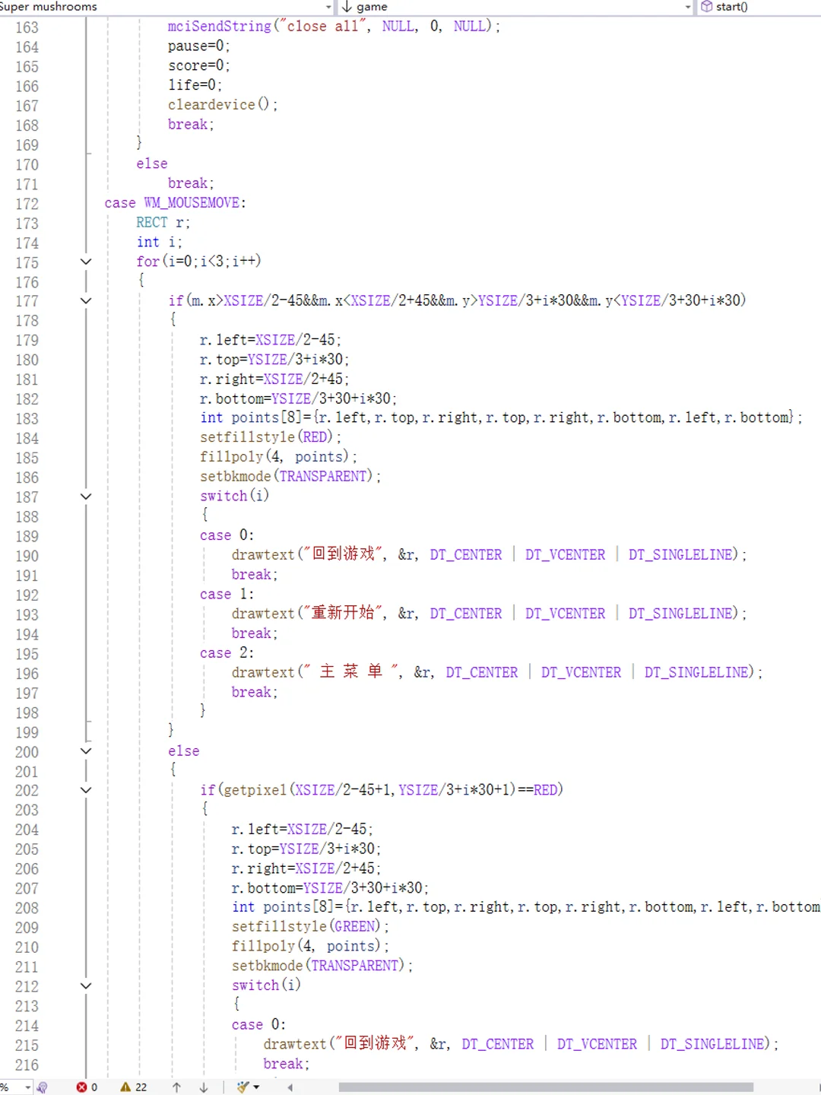Click the game scope arrow icon
The height and width of the screenshot is (1095, 821).
(347, 7)
